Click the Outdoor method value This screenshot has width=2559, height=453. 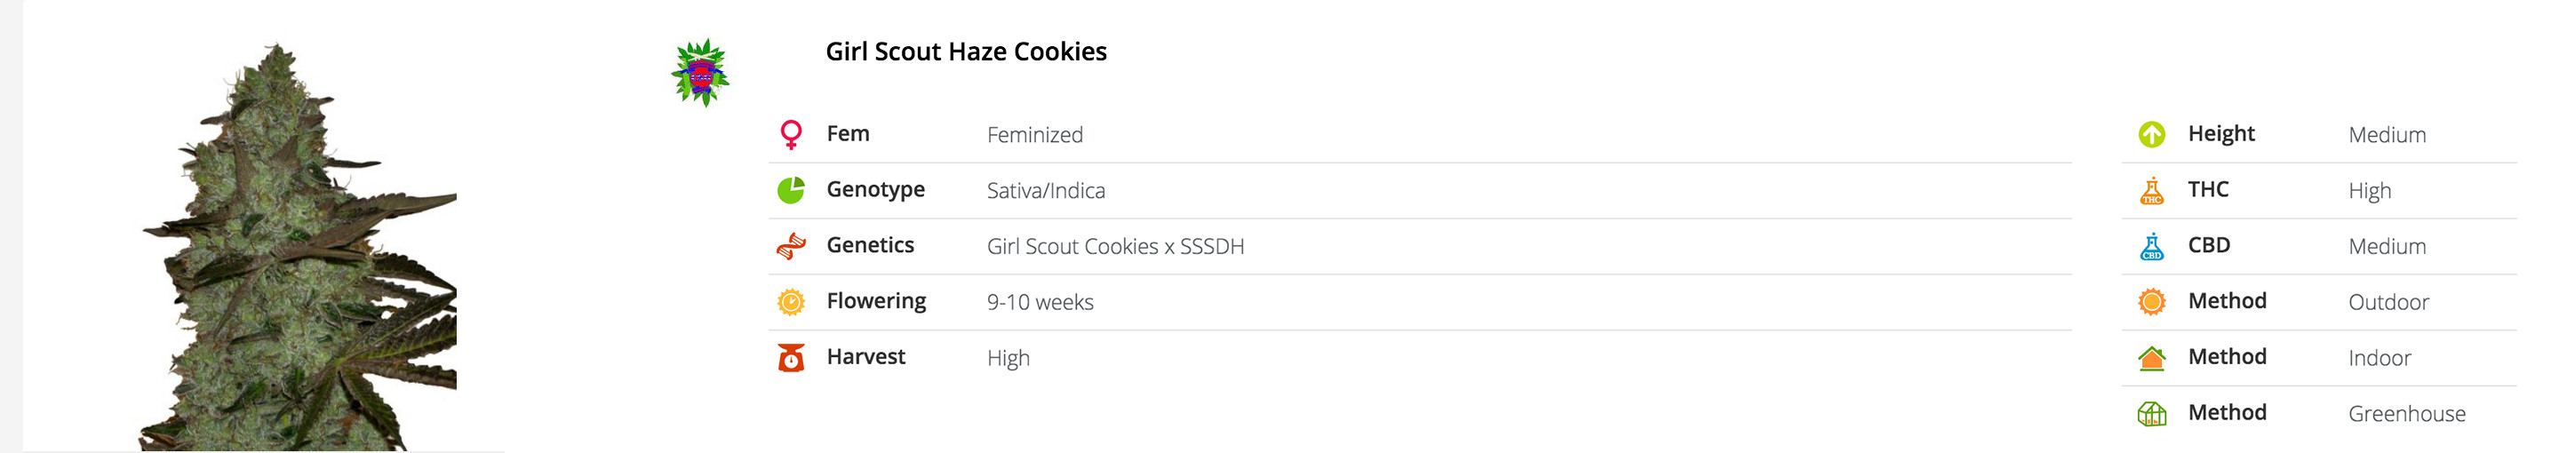pos(2388,302)
